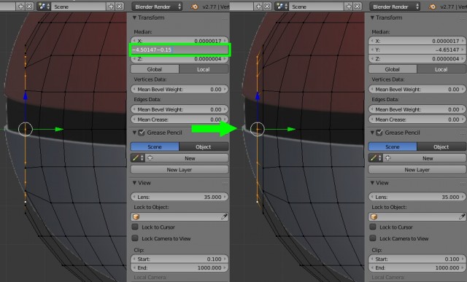467x282 pixels.
Task: Click the right Z 0.0000004 median field
Action: coord(417,59)
